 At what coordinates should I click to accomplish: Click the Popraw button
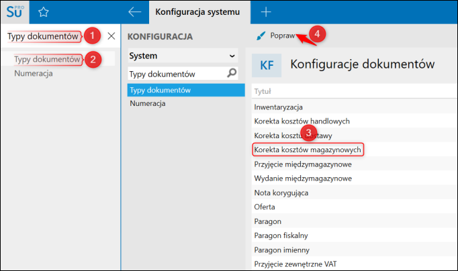(282, 36)
